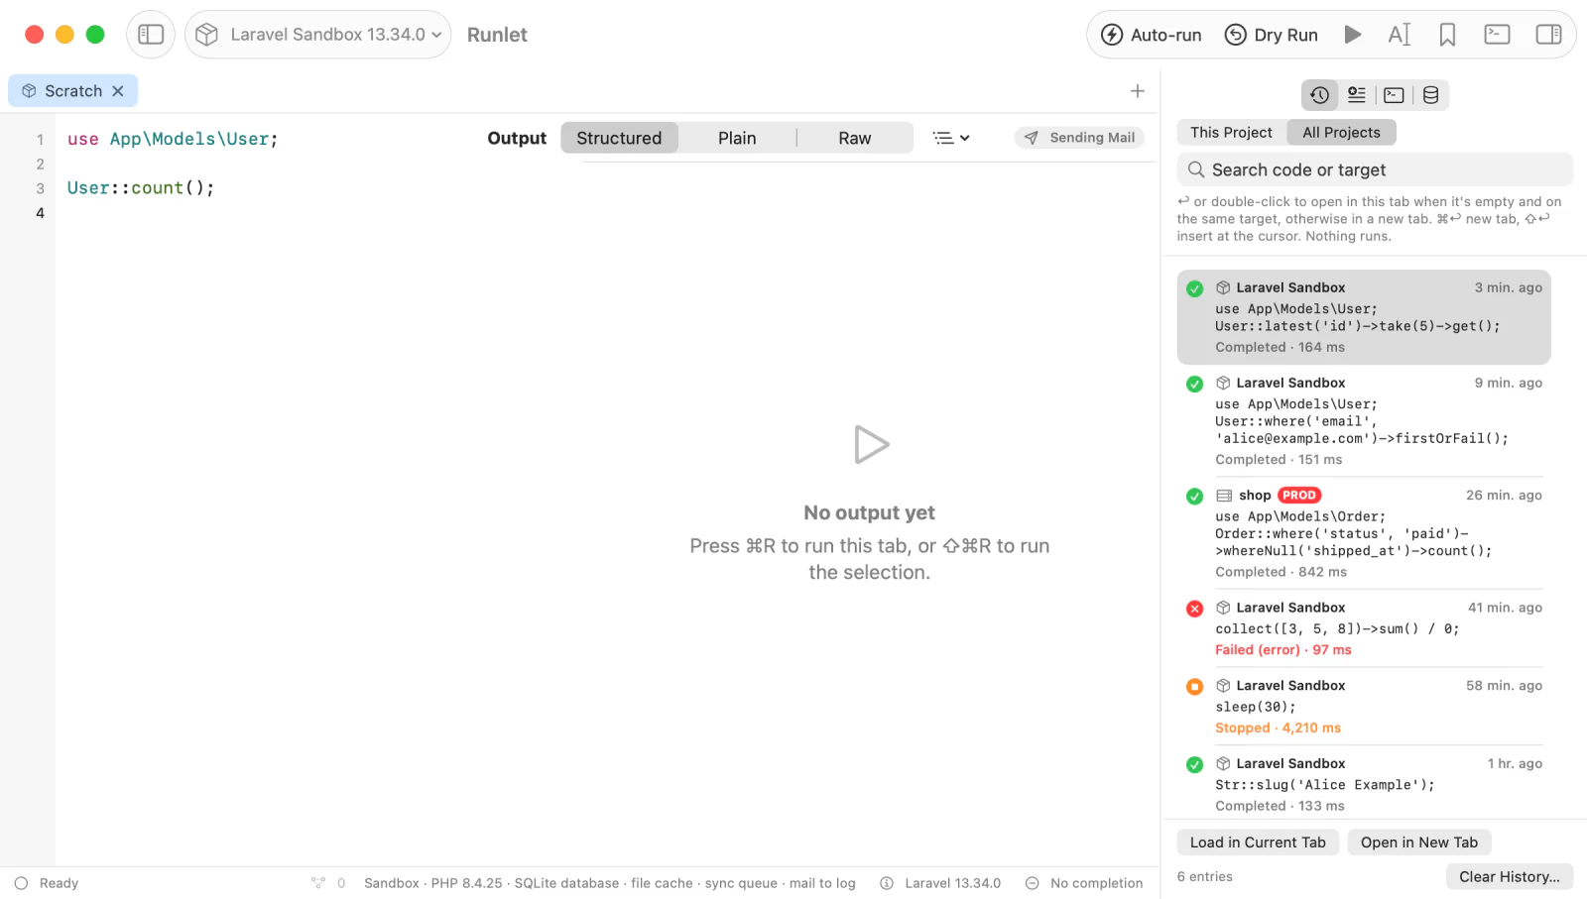Select This Project filter
This screenshot has height=899, width=1587.
pyautogui.click(x=1231, y=133)
